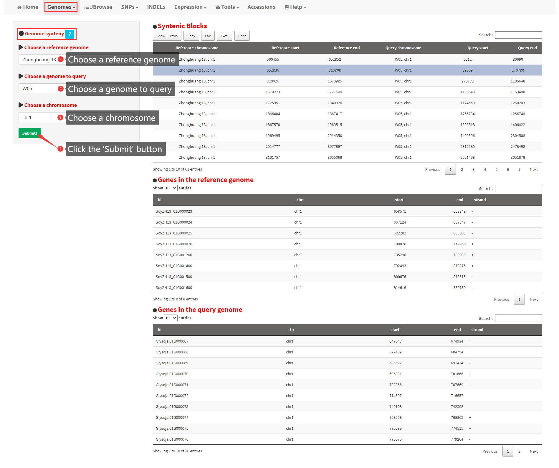Image resolution: width=559 pixels, height=468 pixels.
Task: Expand the Genomes dropdown menu
Action: coord(61,7)
